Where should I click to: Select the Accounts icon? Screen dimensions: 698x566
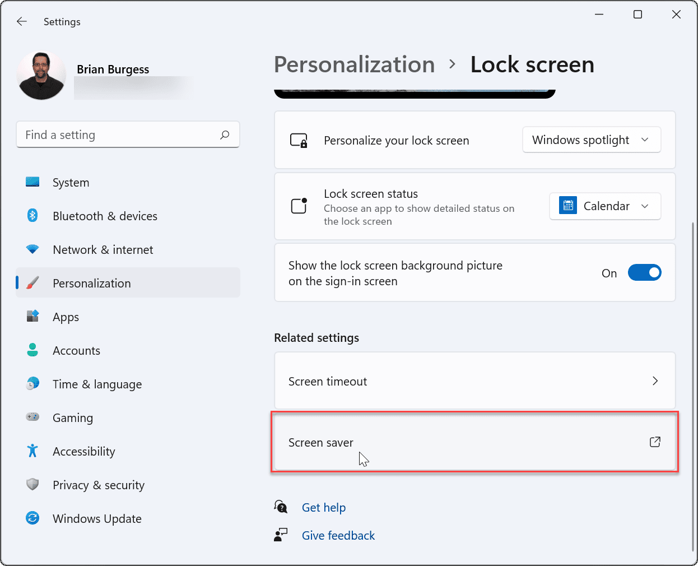click(x=32, y=350)
